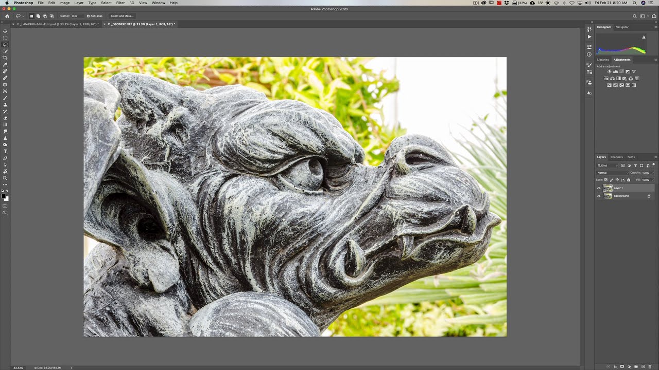Viewport: 659px width, 370px height.
Task: Add a layer style with fx icon
Action: tap(616, 366)
